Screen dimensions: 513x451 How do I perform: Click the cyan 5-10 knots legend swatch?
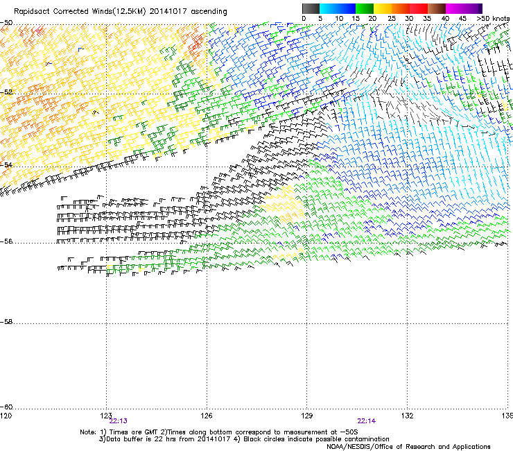pos(329,8)
